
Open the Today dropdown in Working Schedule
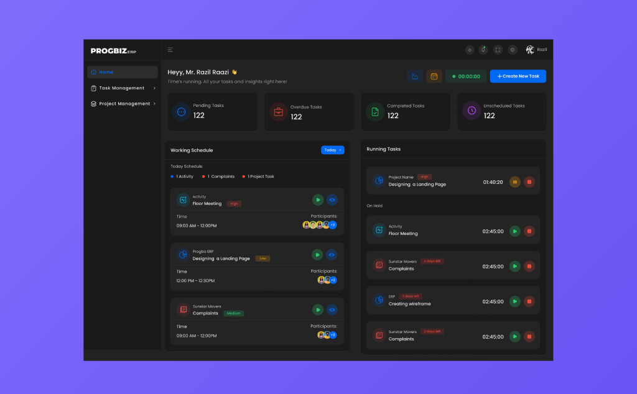pyautogui.click(x=332, y=150)
